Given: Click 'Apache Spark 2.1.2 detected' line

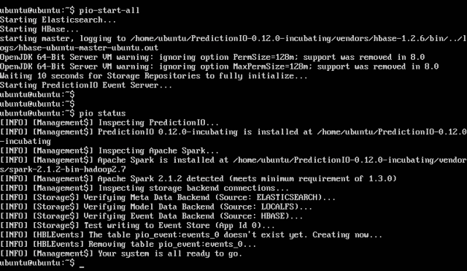Looking at the screenshot, I should click(x=198, y=179).
